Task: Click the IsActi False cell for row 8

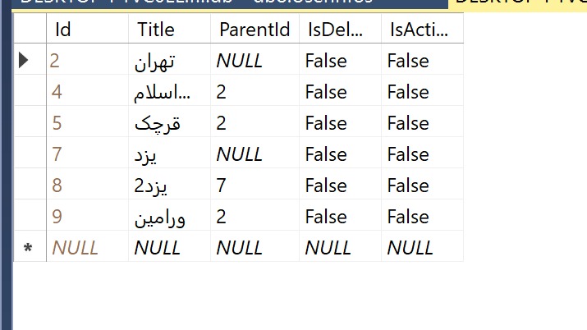Action: click(x=422, y=184)
